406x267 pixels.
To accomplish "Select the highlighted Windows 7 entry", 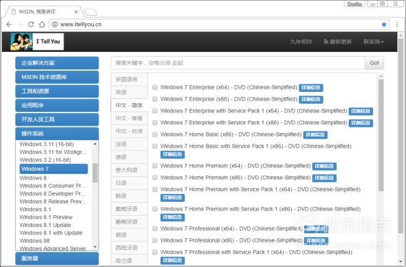I will pos(54,169).
